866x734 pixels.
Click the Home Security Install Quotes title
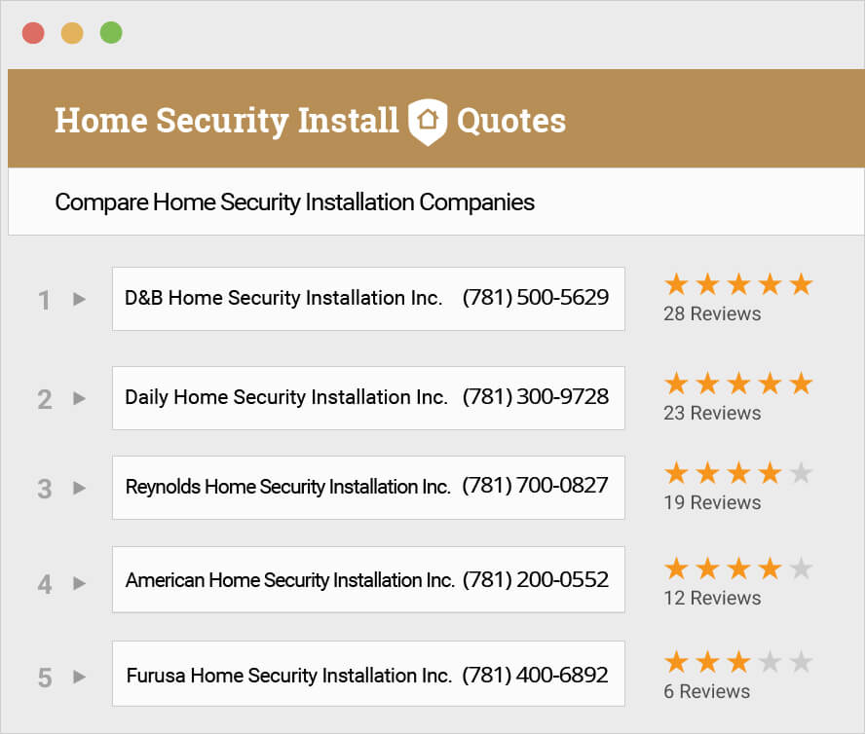(x=310, y=119)
